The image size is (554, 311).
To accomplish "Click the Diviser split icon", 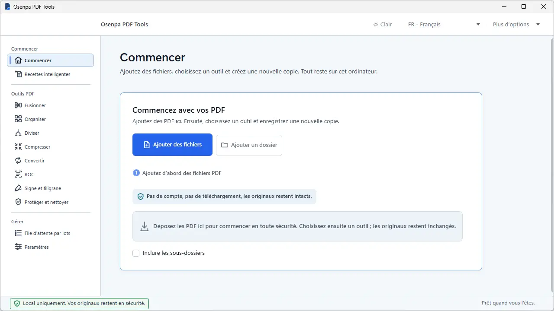I will click(x=18, y=133).
